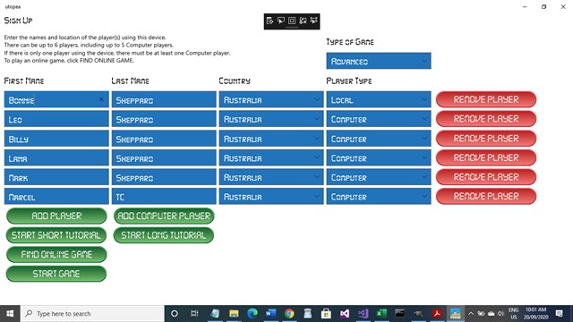Launch Microsoft Edge from the taskbar
This screenshot has width=573, height=322.
coord(252,314)
